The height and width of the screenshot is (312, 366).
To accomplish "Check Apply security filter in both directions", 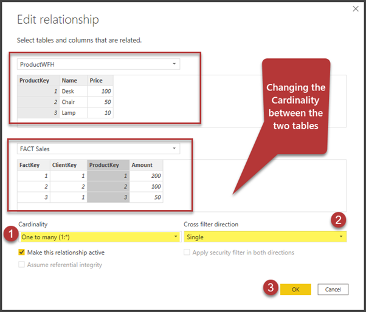I will [187, 252].
